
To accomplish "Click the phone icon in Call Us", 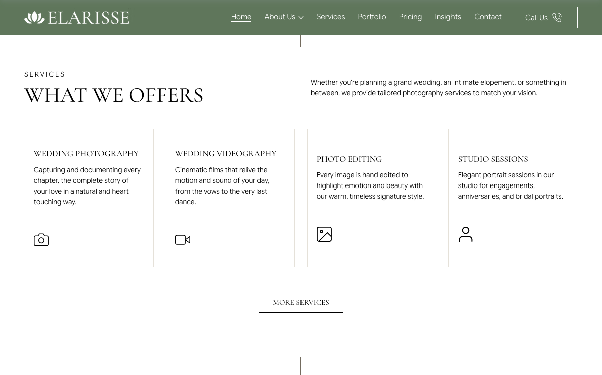I will [557, 18].
